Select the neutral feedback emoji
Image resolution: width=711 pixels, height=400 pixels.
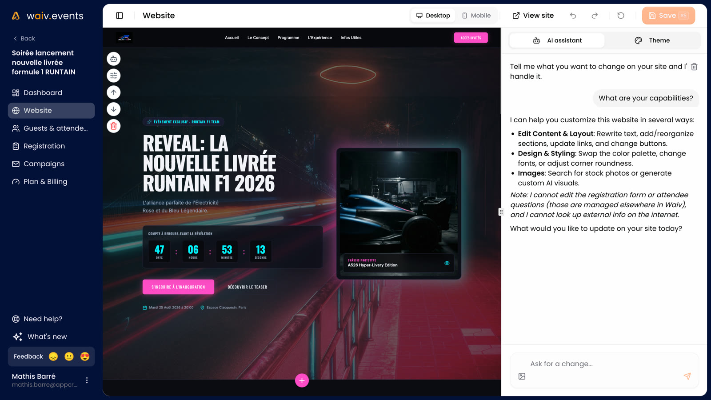tap(69, 356)
